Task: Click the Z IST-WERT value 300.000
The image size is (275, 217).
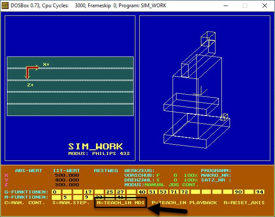Action: [67, 185]
